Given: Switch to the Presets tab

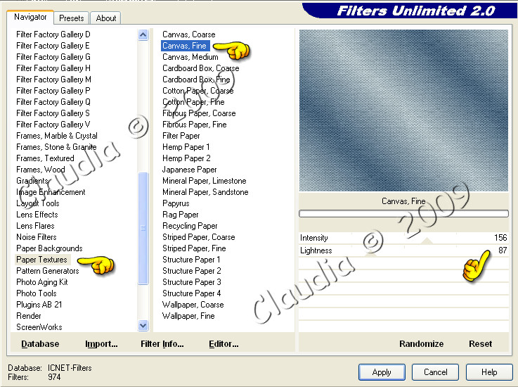Looking at the screenshot, I should coord(72,18).
